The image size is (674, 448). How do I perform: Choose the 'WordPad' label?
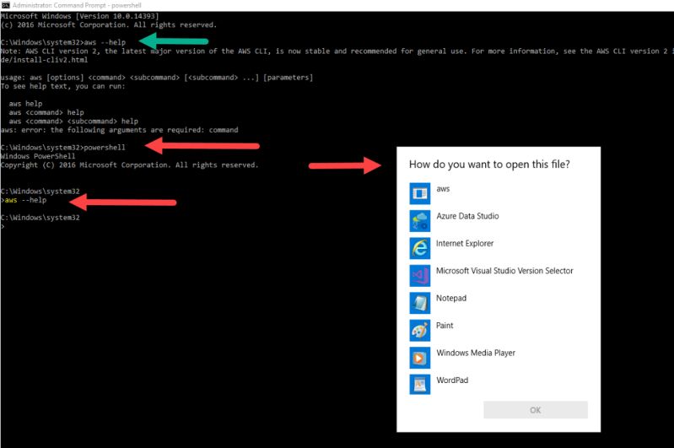pyautogui.click(x=452, y=380)
